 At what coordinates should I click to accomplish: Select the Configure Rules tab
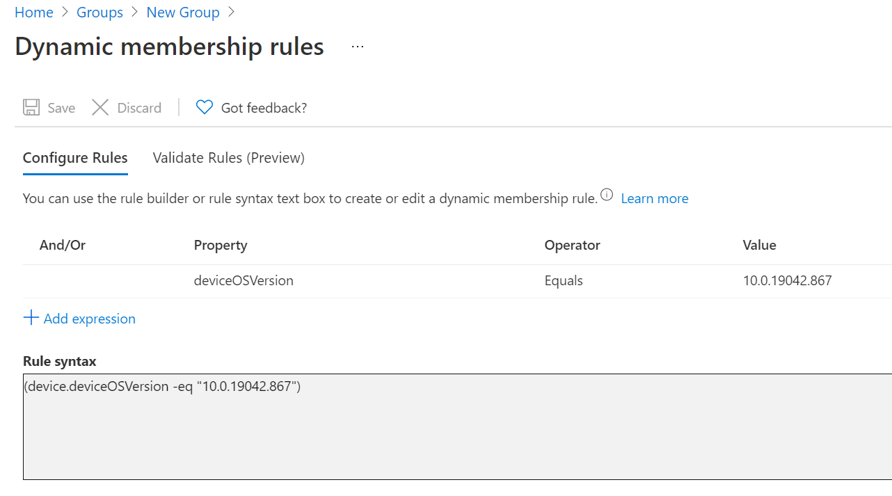[x=75, y=158]
